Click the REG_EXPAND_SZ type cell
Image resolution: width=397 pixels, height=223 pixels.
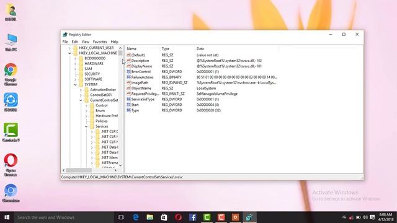coord(174,82)
